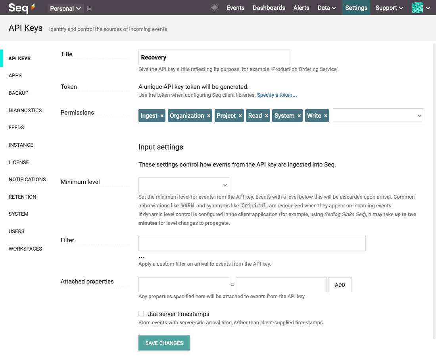Toggle the light/dark theme sun icon
The image size is (436, 362).
[214, 8]
